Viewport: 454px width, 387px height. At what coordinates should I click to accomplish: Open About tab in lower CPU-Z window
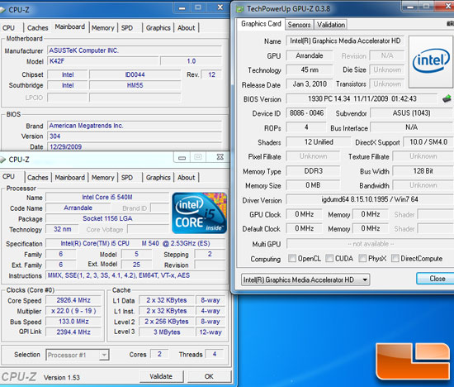tap(187, 178)
